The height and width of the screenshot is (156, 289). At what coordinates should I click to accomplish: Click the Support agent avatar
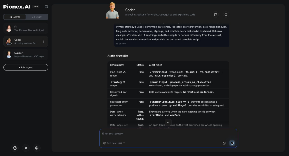click(x=9, y=55)
